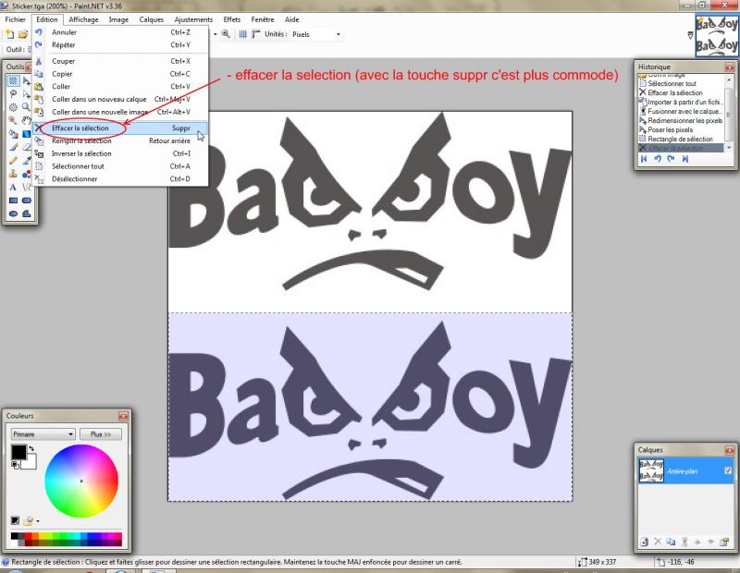The width and height of the screenshot is (740, 573).
Task: Duplicate the layer in Calques panel
Action: tap(671, 542)
